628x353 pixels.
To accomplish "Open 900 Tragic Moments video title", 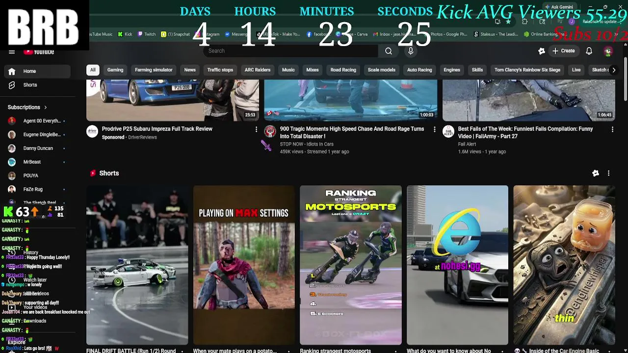I will coord(352,132).
